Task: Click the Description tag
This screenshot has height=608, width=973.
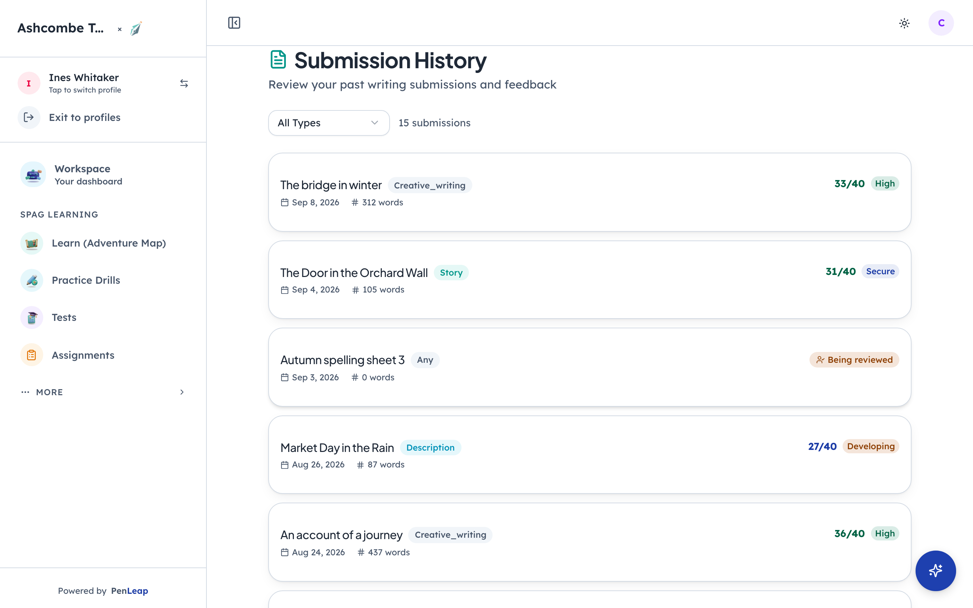Action: pyautogui.click(x=430, y=448)
